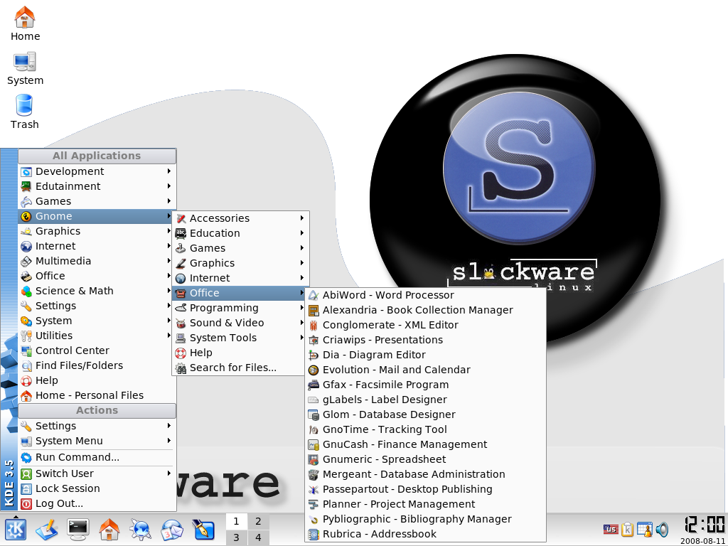Viewport: 728px width, 546px height.
Task: Open the Klipper clipboard tray icon
Action: tap(627, 529)
